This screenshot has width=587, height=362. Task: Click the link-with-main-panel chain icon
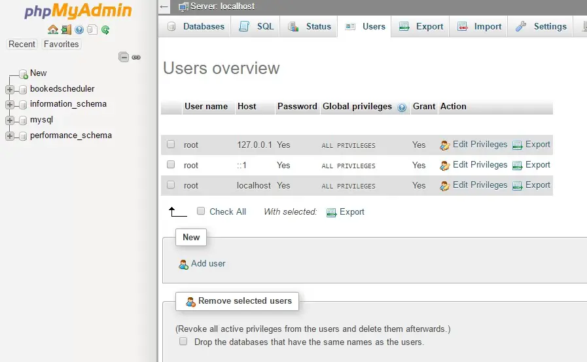point(136,57)
